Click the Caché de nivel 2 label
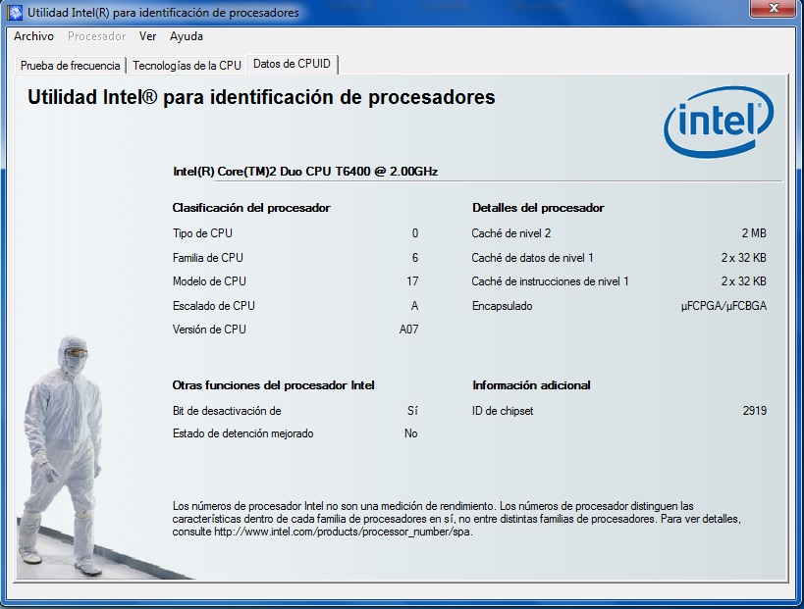The height and width of the screenshot is (609, 804). click(511, 233)
